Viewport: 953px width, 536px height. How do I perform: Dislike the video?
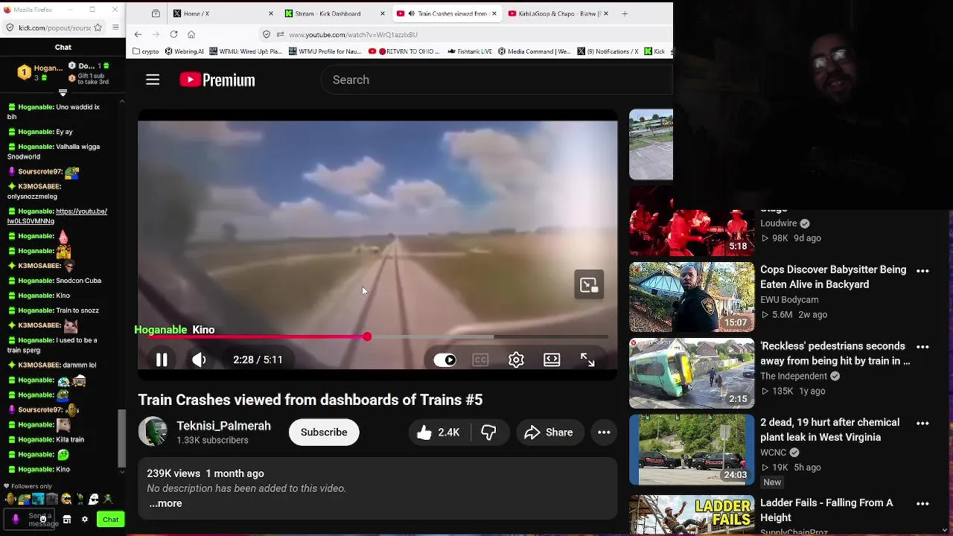click(x=489, y=433)
